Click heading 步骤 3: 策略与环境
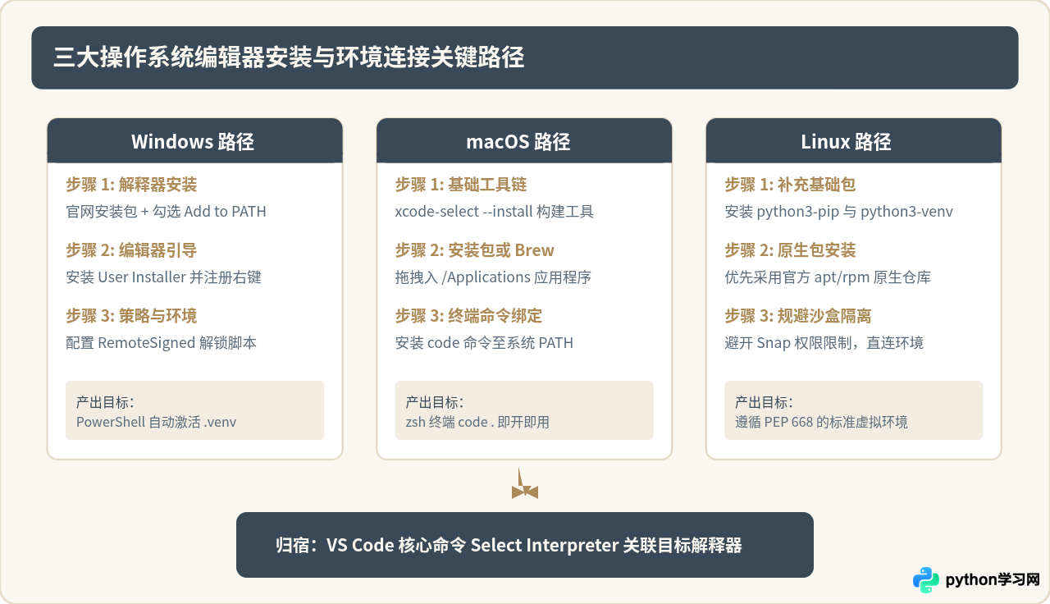 (131, 316)
